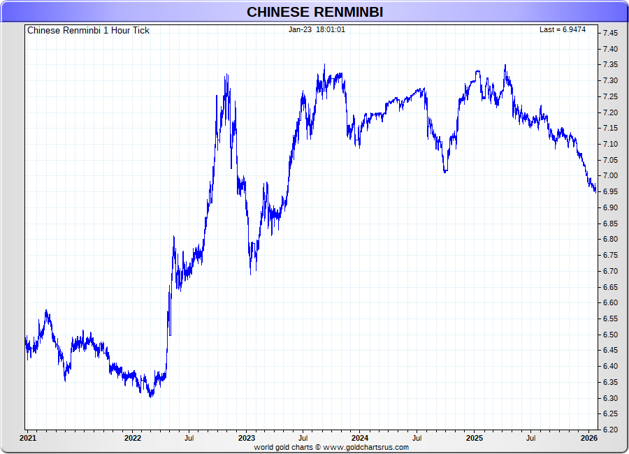
Task: Click the world gold charts copyright text
Action: tap(331, 447)
